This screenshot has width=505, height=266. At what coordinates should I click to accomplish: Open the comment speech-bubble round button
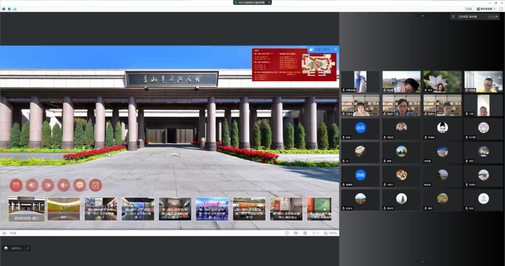[x=79, y=185]
